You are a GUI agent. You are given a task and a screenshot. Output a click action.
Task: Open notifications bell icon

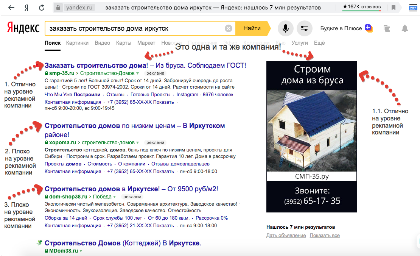click(x=405, y=28)
